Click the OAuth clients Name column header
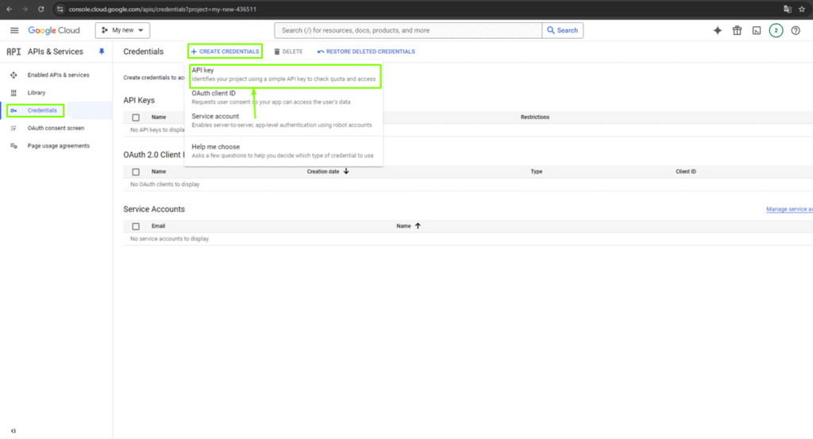The image size is (813, 439). click(159, 171)
